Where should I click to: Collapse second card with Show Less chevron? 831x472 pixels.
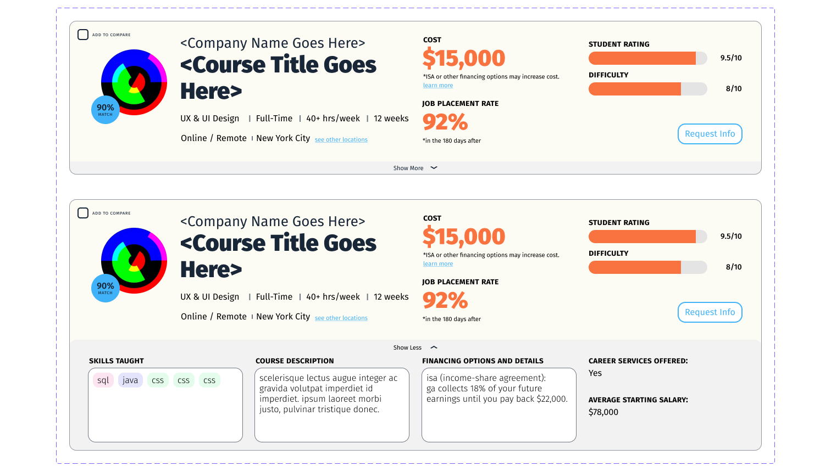(x=434, y=347)
